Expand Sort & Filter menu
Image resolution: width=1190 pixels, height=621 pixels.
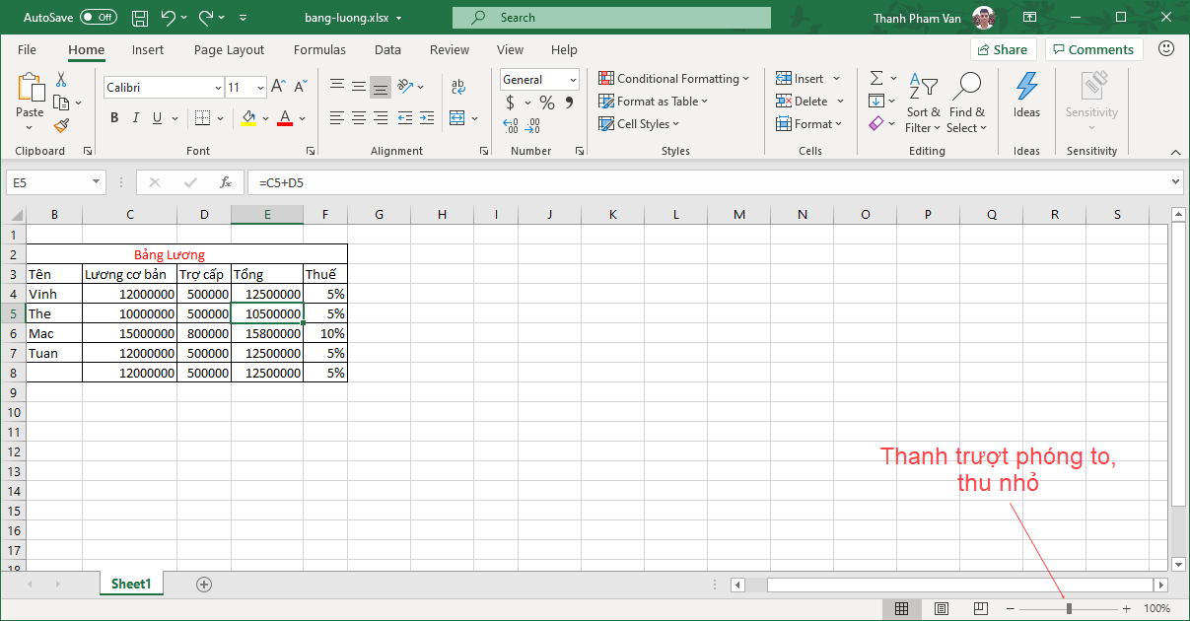pyautogui.click(x=924, y=102)
